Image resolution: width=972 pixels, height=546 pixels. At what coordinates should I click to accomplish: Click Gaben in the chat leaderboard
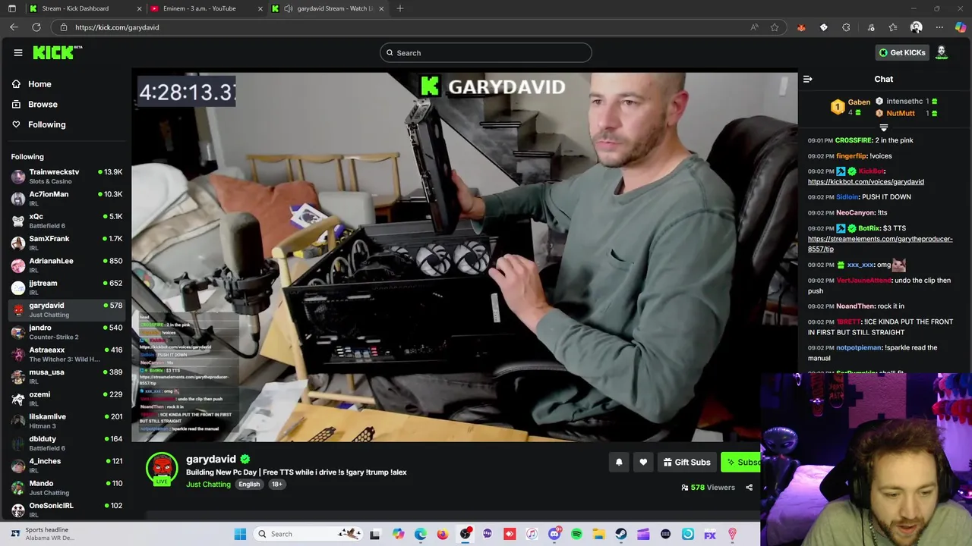tap(859, 102)
